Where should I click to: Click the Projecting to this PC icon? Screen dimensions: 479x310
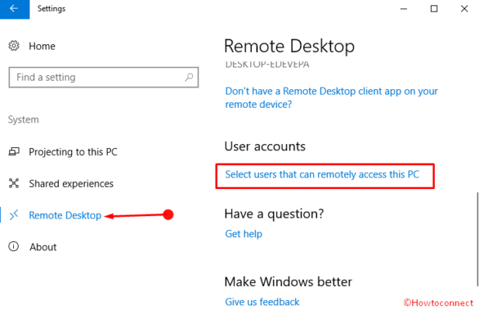click(x=14, y=151)
